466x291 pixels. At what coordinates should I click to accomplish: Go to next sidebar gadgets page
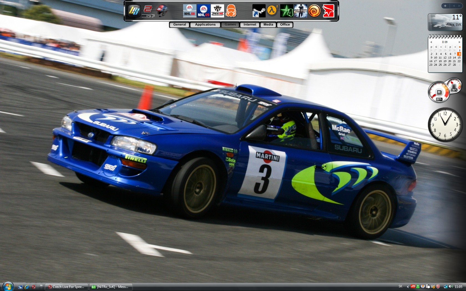[459, 6]
